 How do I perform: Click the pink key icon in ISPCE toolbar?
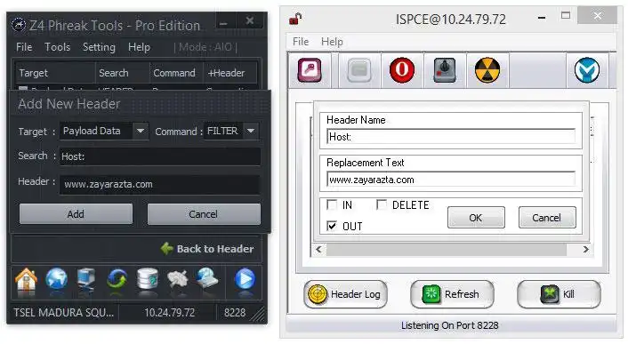[x=310, y=70]
